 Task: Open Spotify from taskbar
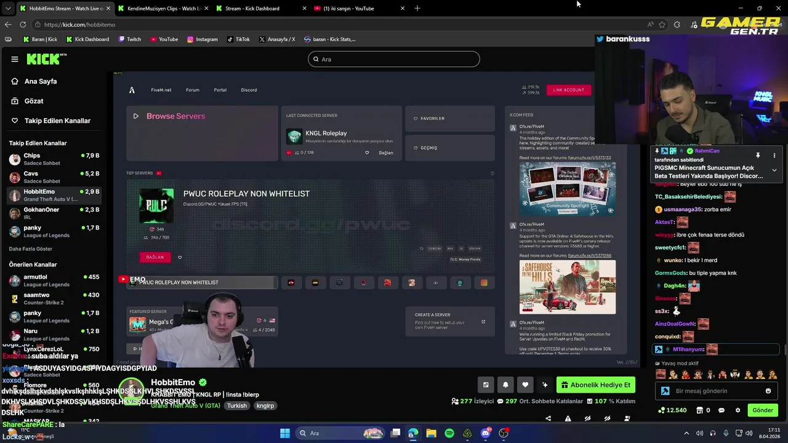point(449,433)
